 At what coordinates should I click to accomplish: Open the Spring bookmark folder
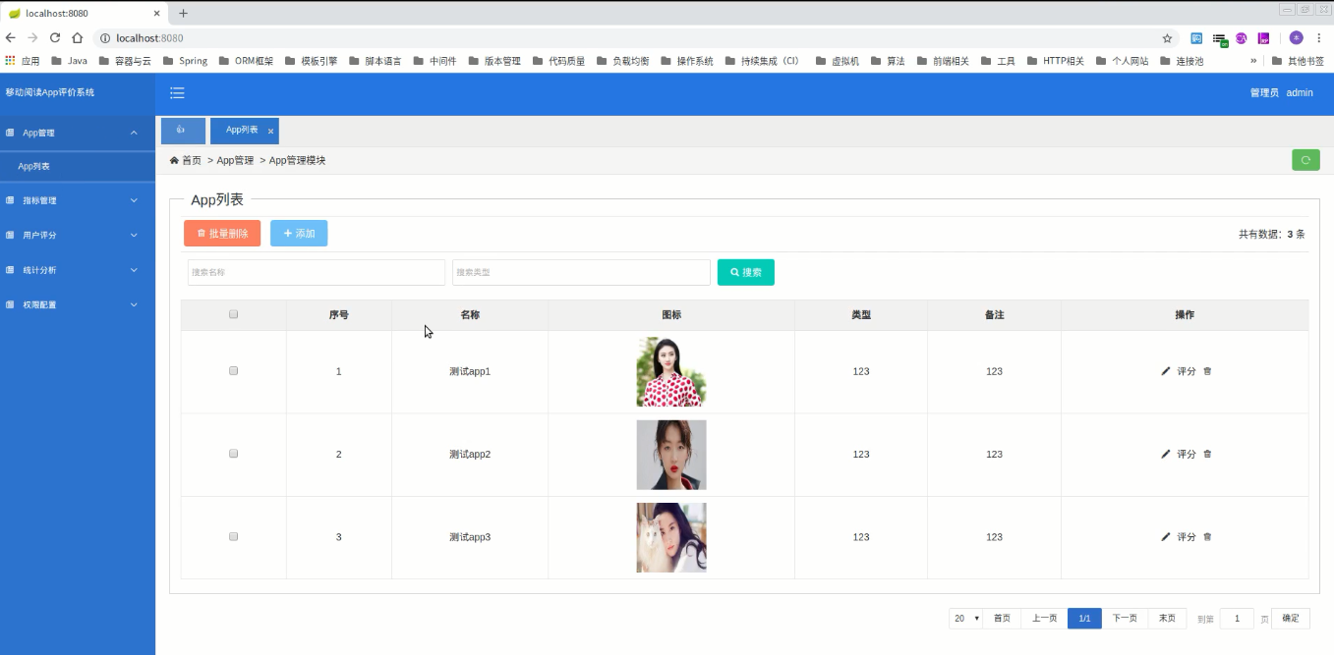185,61
